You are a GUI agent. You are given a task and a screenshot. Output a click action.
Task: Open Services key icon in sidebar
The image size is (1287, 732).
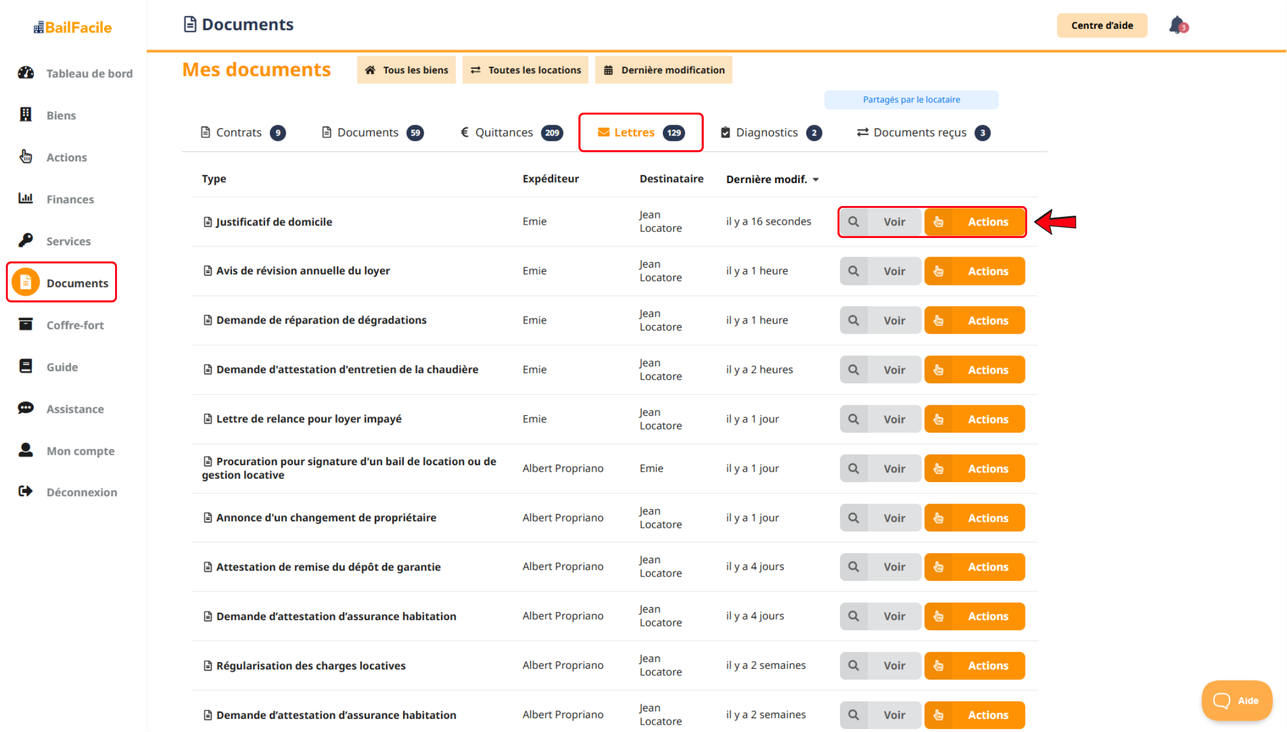pos(26,240)
